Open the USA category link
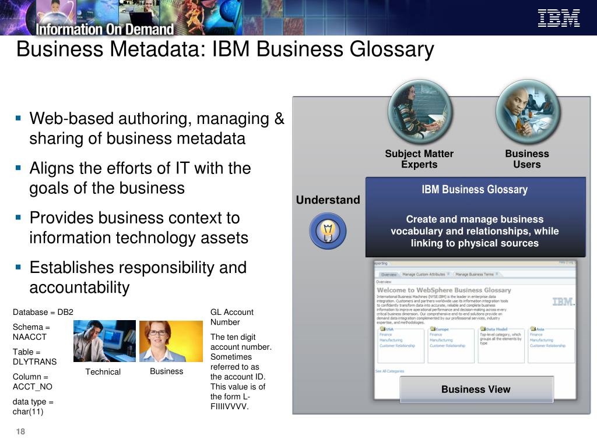Screen dimensions: 597x447 [389, 329]
